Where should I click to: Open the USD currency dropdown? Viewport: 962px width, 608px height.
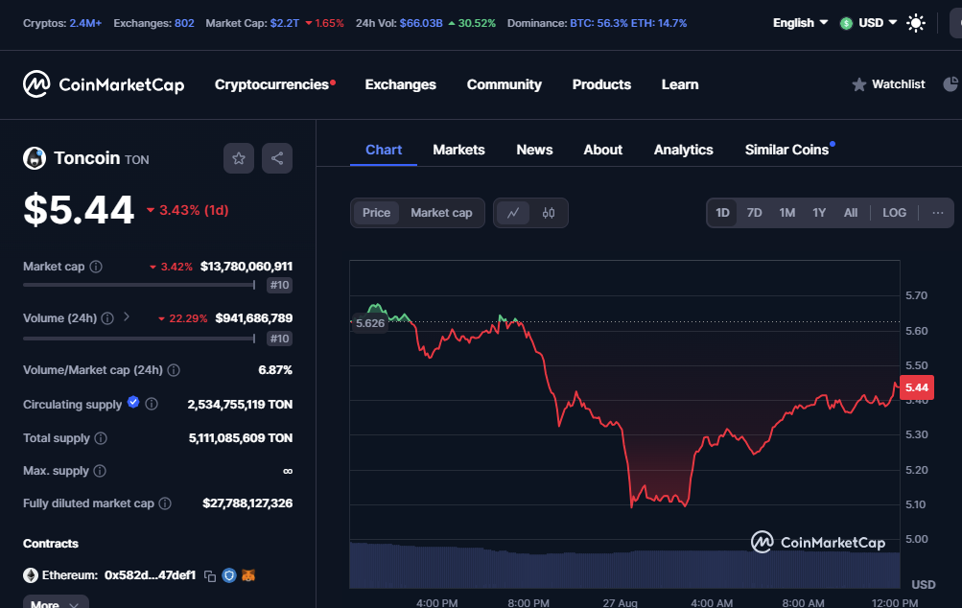868,23
